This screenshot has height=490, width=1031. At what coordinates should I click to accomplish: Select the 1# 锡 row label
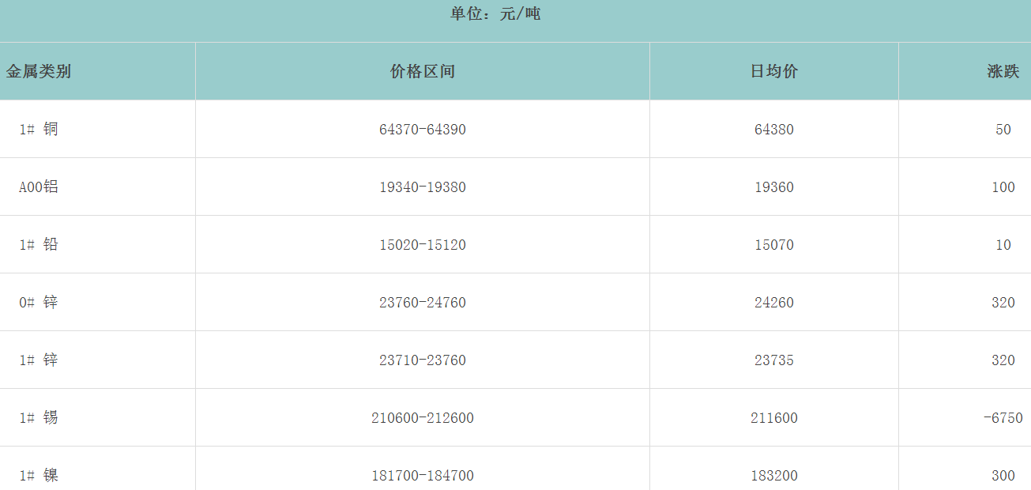(x=39, y=417)
